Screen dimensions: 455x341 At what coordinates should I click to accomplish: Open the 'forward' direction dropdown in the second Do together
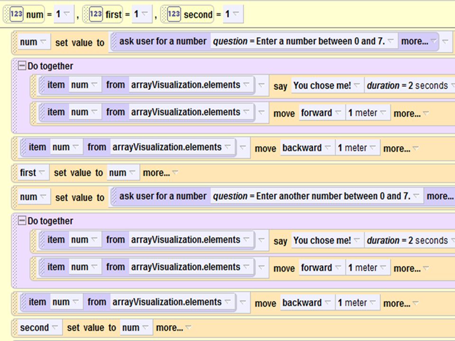coord(321,268)
